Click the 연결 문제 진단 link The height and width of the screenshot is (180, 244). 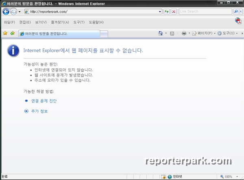coord(44,101)
